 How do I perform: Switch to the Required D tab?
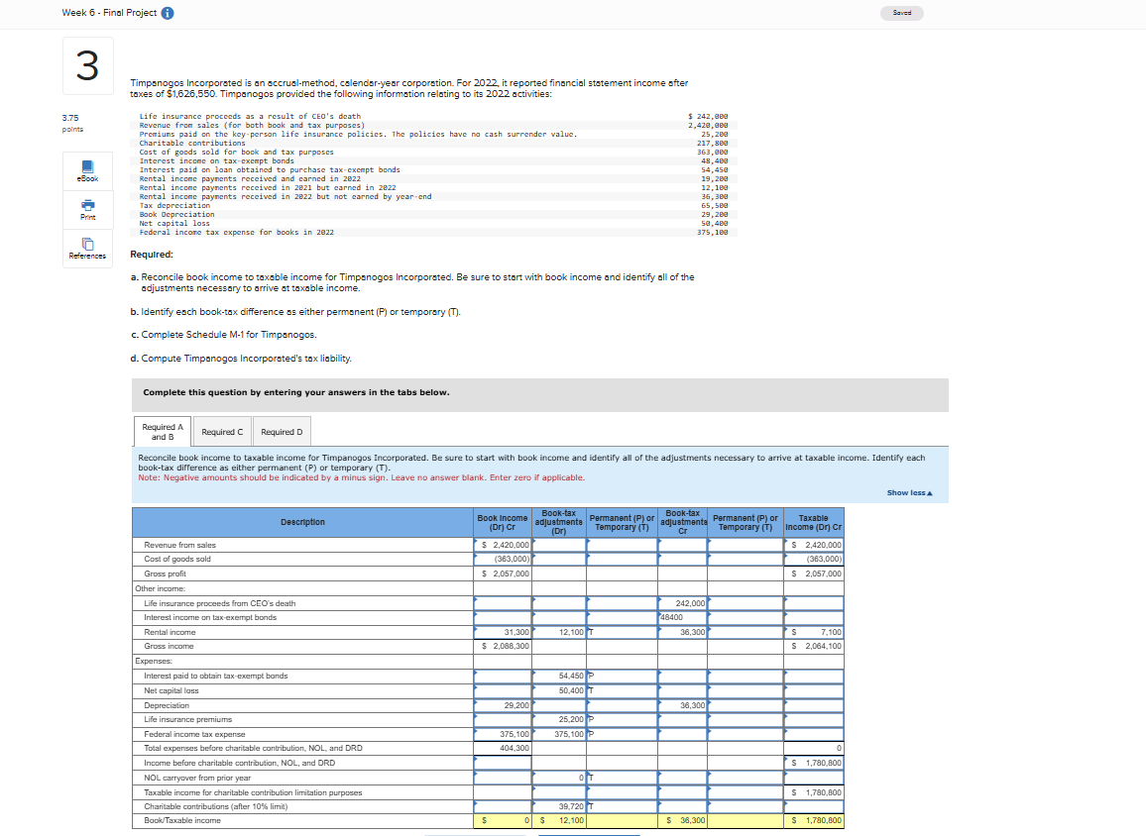pos(282,432)
